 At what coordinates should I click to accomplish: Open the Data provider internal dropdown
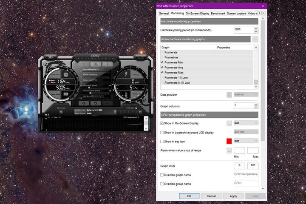[x=246, y=94]
